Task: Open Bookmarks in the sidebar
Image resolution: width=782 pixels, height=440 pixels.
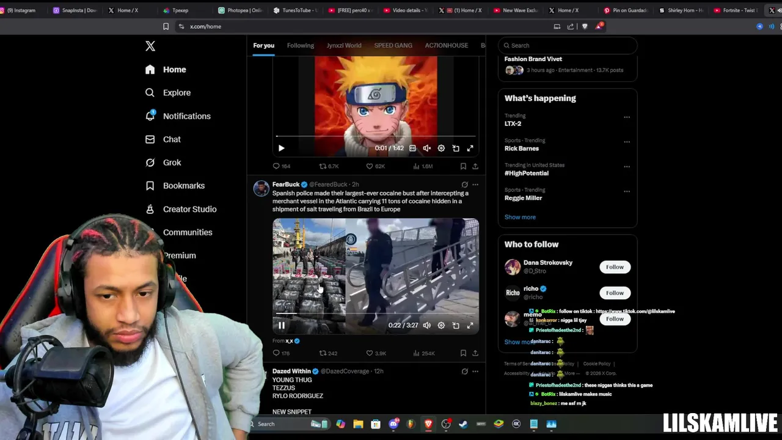Action: 175,186
